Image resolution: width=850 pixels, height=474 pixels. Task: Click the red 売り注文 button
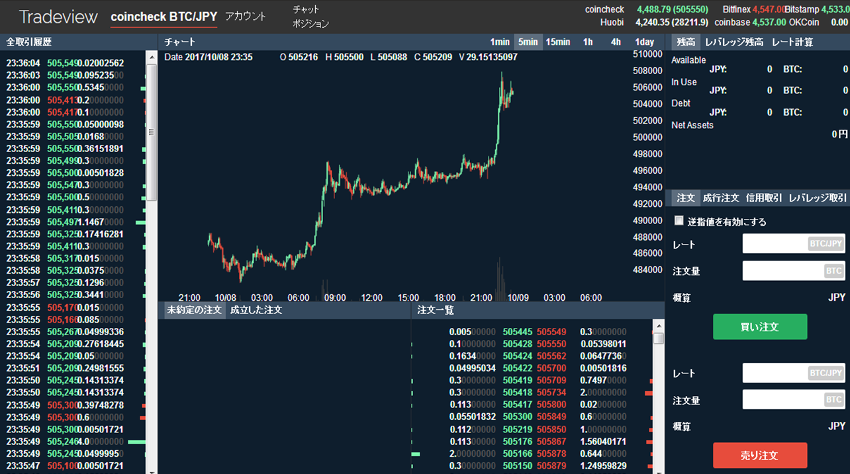coord(760,455)
